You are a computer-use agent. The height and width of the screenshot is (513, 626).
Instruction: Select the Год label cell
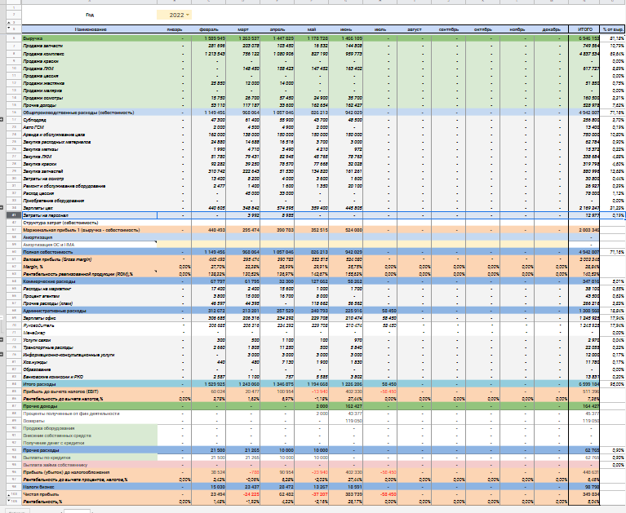coord(90,15)
